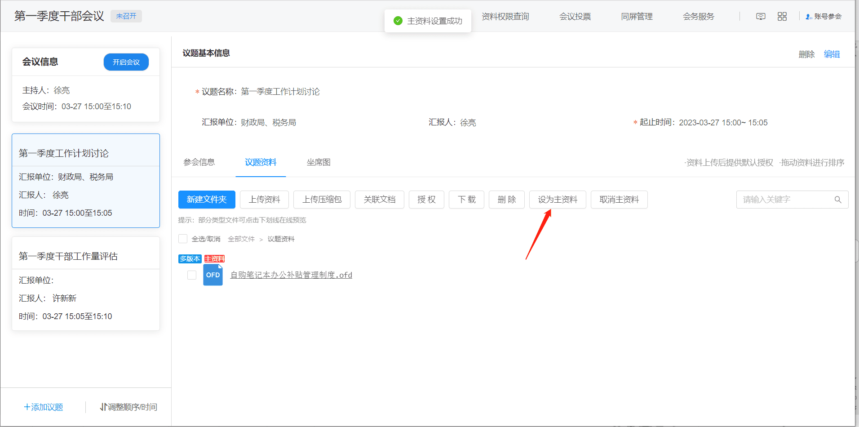Click the 开启会议 button

click(x=126, y=62)
